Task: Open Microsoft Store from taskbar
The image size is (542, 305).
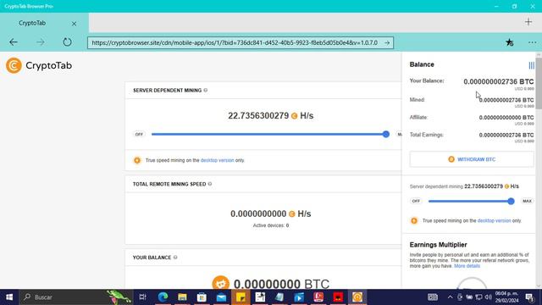Action: tap(202, 297)
